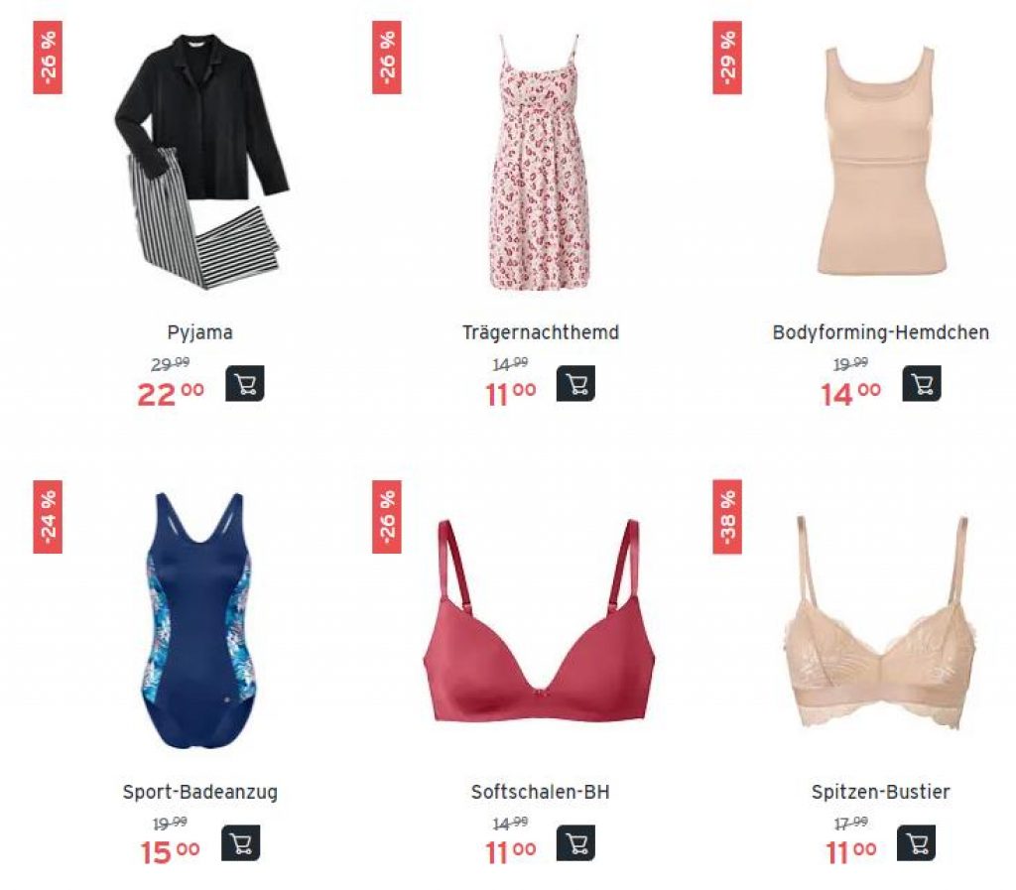
Task: Open the Sport-Badeanzug product link
Action: (x=200, y=792)
